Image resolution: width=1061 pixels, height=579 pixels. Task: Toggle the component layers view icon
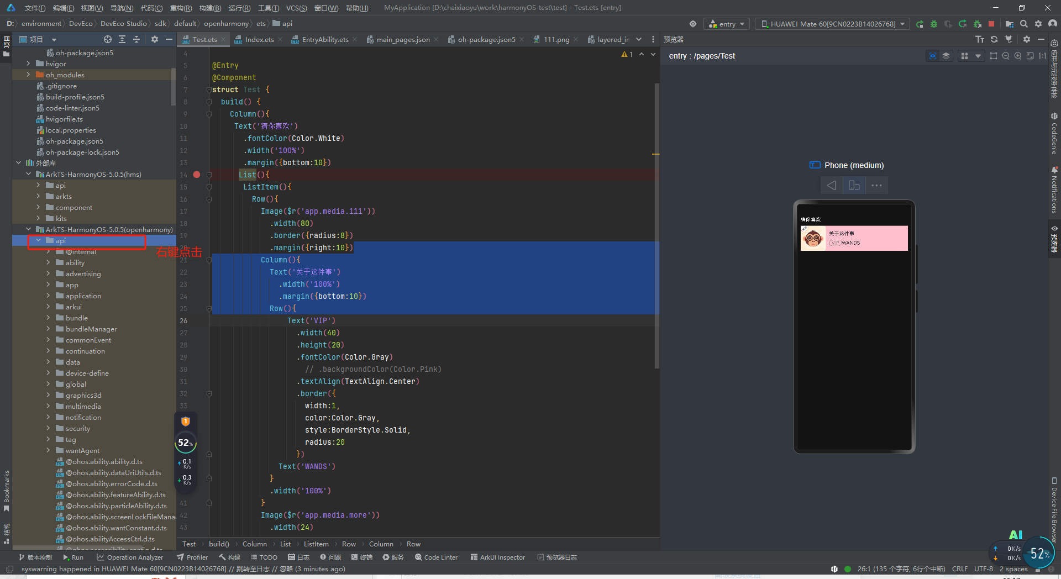pyautogui.click(x=946, y=56)
